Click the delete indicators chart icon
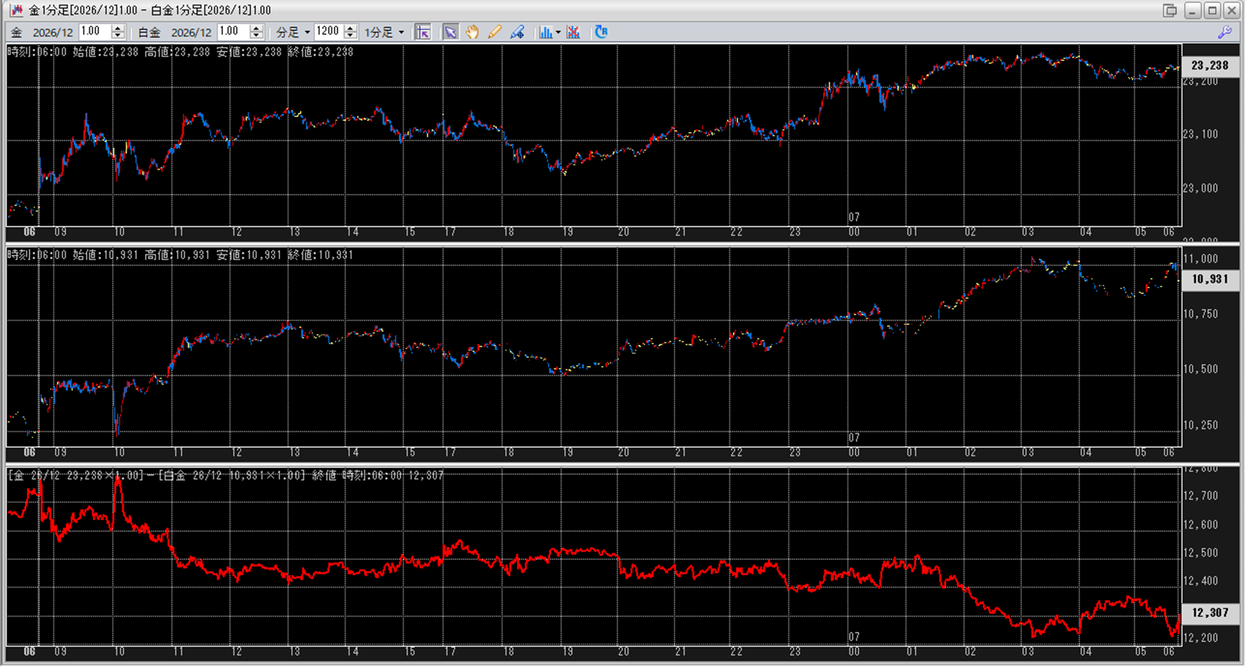Viewport: 1245px width, 667px height. click(573, 32)
